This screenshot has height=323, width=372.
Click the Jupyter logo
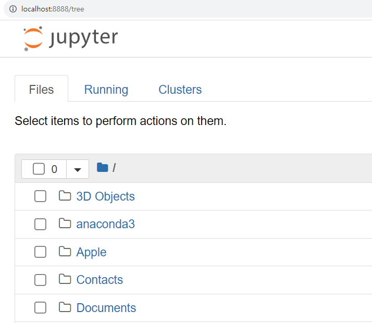coord(70,39)
